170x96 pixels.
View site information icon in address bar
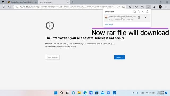[x=17, y=7]
